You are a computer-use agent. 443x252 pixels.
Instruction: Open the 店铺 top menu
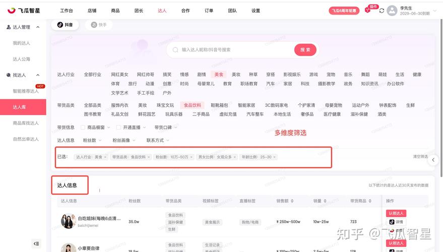pos(92,11)
